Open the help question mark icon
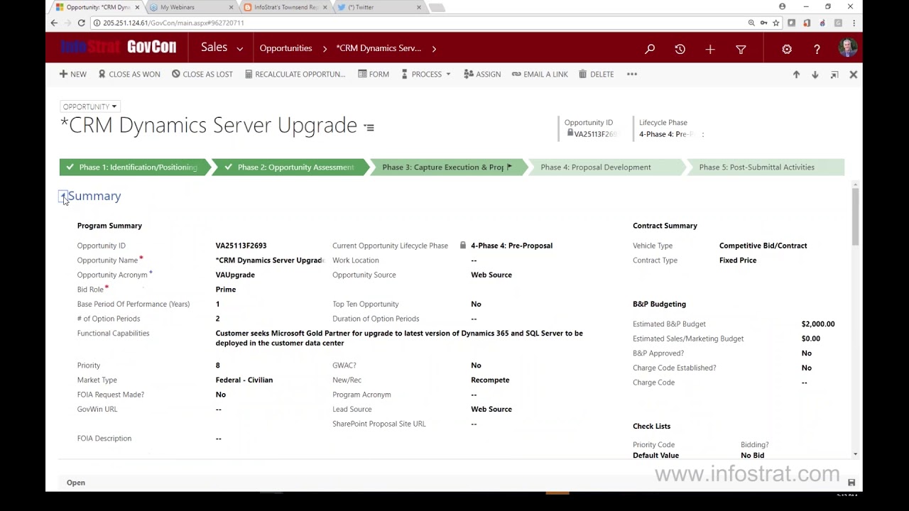The height and width of the screenshot is (511, 909). (817, 49)
